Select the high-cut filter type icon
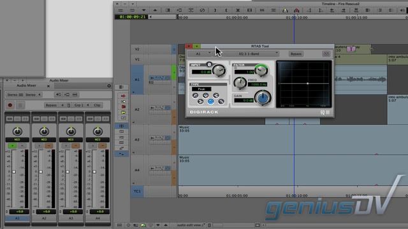The width and height of the screenshot is (408, 229). (221, 102)
